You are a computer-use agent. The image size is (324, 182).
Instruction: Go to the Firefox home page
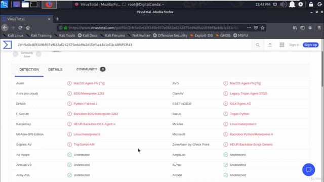(x=28, y=28)
